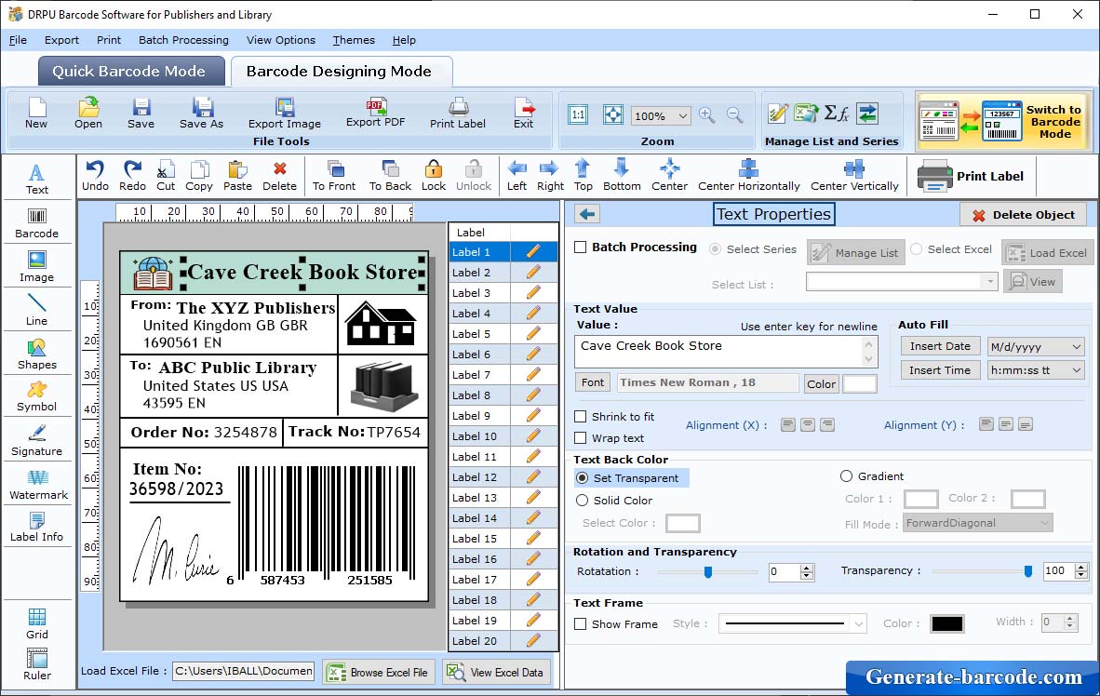Switch to Quick Barcode Mode tab
The image size is (1100, 696).
tap(130, 71)
